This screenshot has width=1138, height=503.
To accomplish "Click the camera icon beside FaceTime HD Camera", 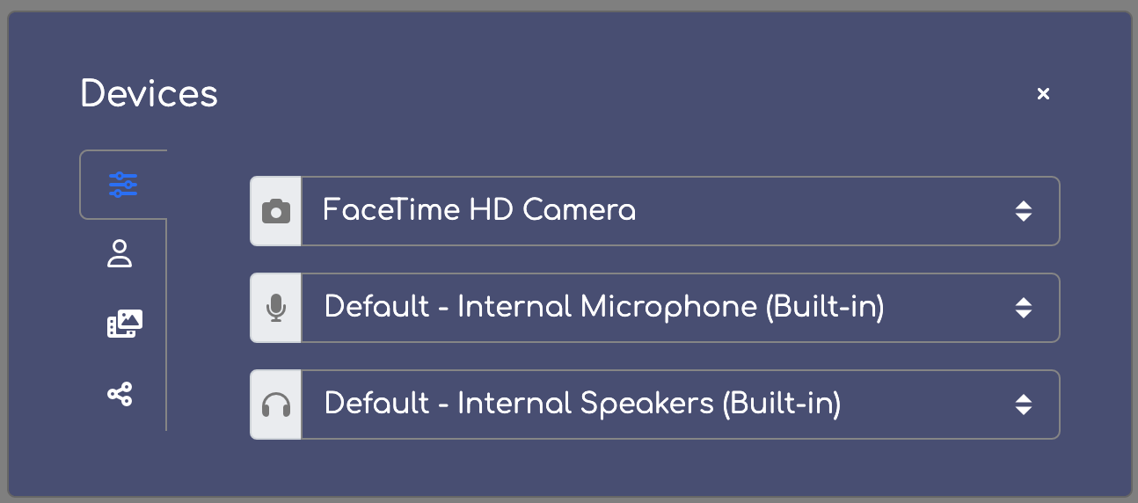I will [276, 211].
